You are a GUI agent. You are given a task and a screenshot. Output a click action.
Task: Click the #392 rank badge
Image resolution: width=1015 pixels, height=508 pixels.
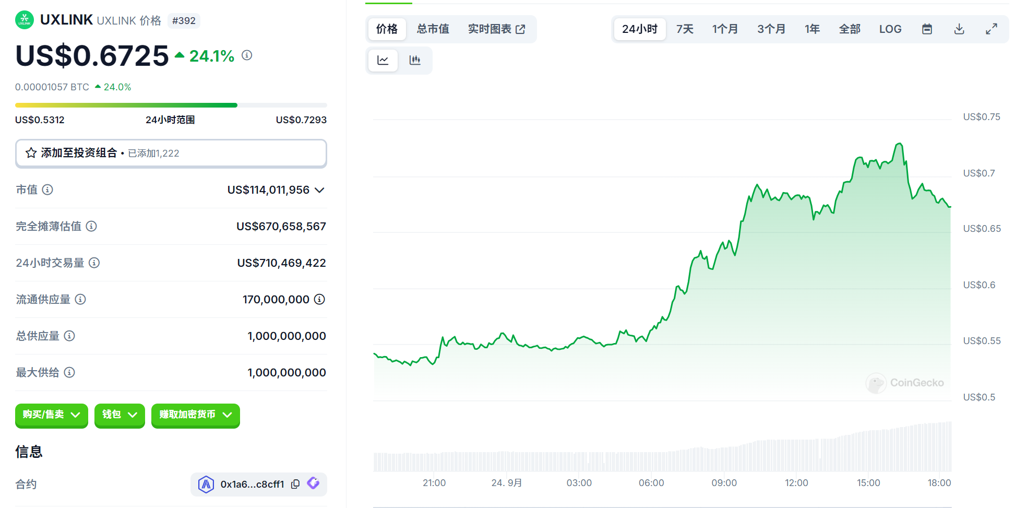coord(184,21)
